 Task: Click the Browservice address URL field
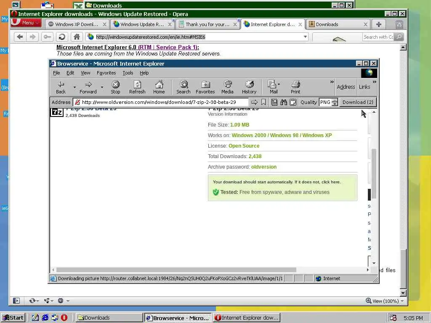click(x=161, y=102)
